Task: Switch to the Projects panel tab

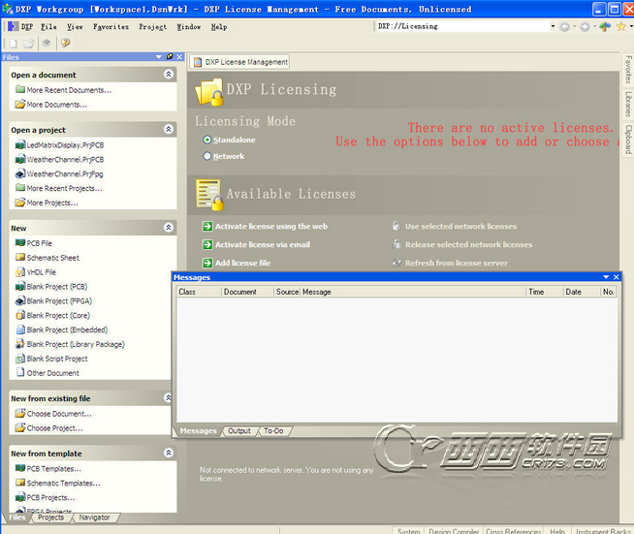Action: pos(51,518)
